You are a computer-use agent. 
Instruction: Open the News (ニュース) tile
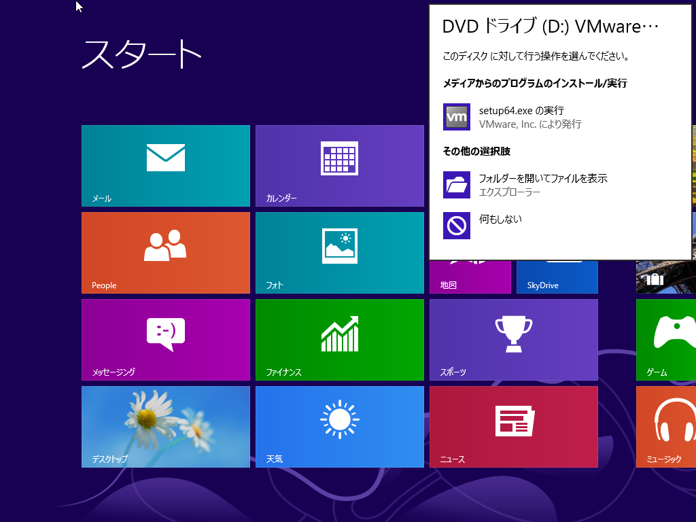[514, 427]
